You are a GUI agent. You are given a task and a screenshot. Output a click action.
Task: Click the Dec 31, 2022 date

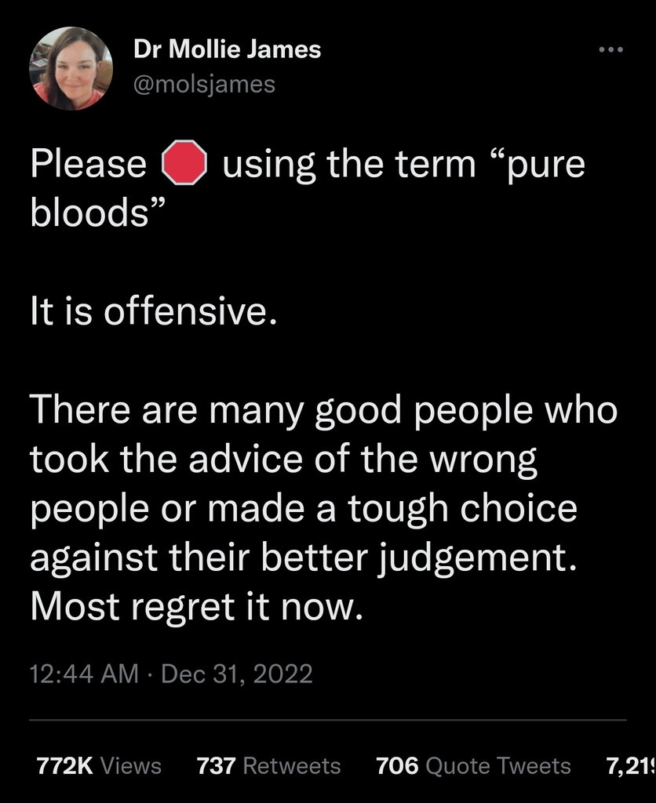(237, 674)
